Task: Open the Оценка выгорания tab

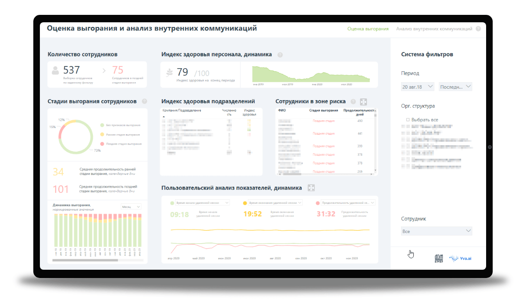Action: pos(368,29)
